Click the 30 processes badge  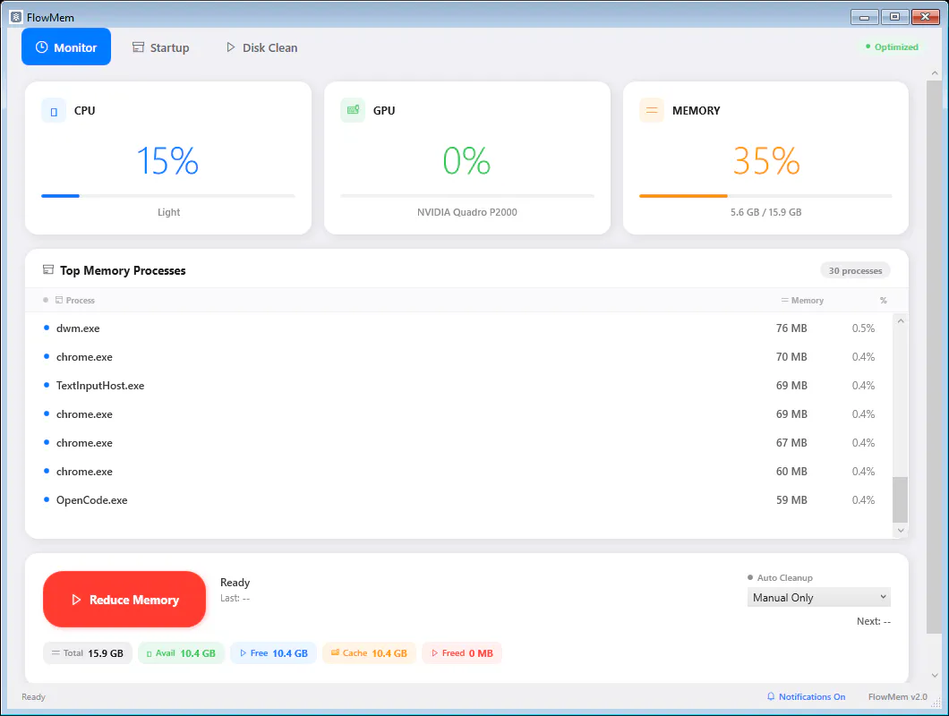point(855,270)
